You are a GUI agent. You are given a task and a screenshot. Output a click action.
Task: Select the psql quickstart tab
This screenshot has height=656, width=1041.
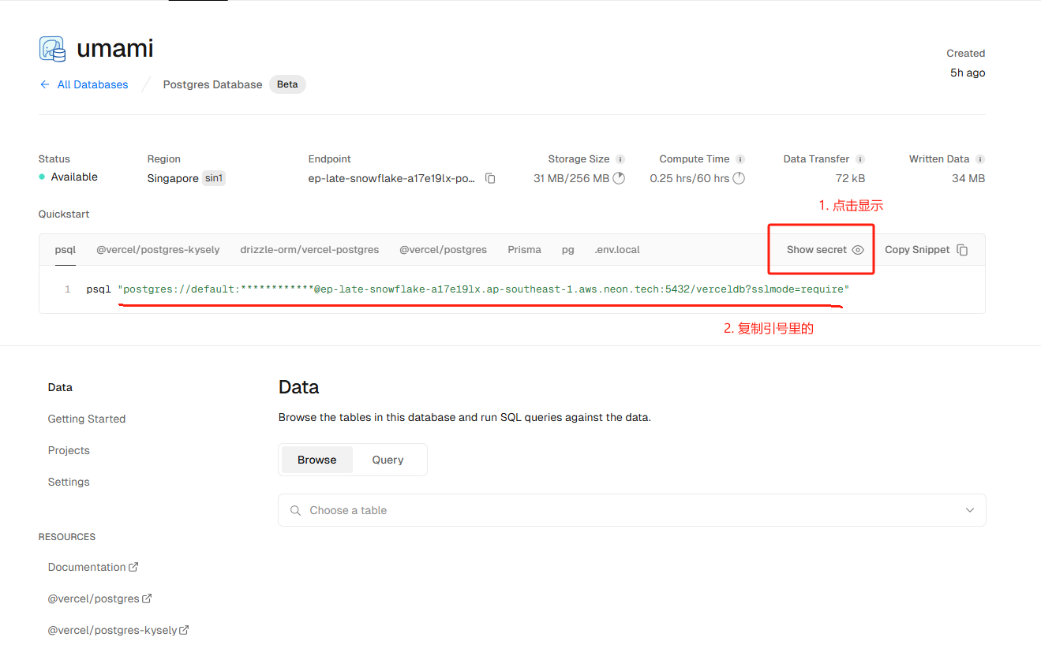click(x=66, y=250)
